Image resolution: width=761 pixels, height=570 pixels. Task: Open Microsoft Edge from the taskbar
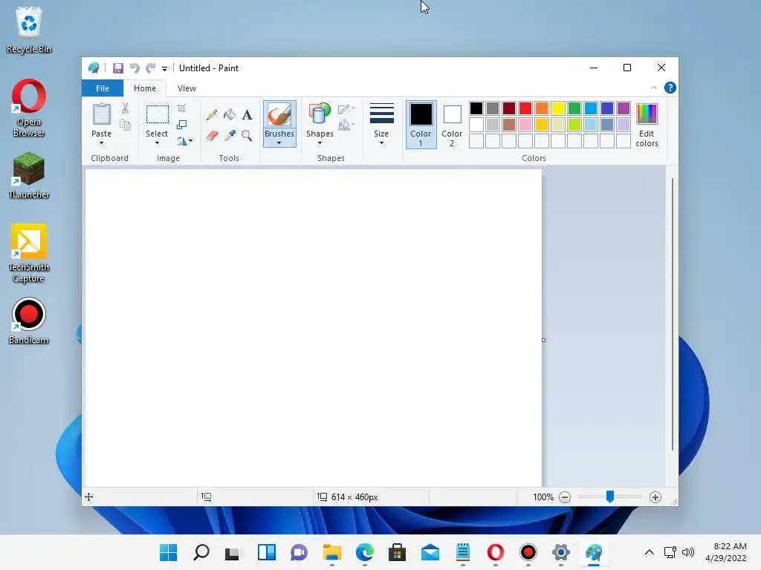pos(364,552)
